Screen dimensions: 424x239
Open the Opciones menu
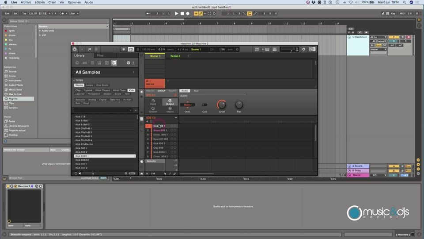click(x=74, y=2)
